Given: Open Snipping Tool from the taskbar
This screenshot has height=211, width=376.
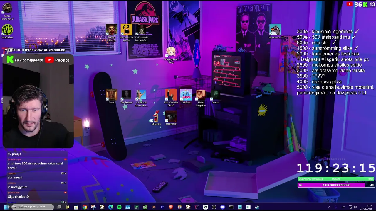Looking at the screenshot, I should point(93,207).
